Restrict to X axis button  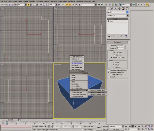coord(138,4)
